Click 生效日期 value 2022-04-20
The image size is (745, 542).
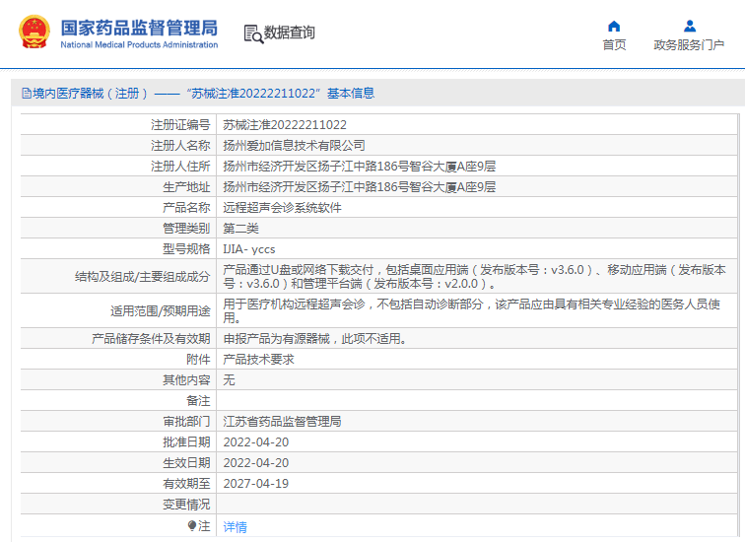[x=256, y=463]
